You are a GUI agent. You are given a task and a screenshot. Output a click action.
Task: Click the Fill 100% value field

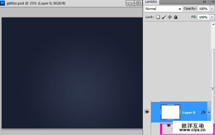point(203,17)
